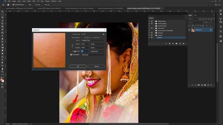Select the Horizontal Type tool
The height and width of the screenshot is (125, 223).
2,59
